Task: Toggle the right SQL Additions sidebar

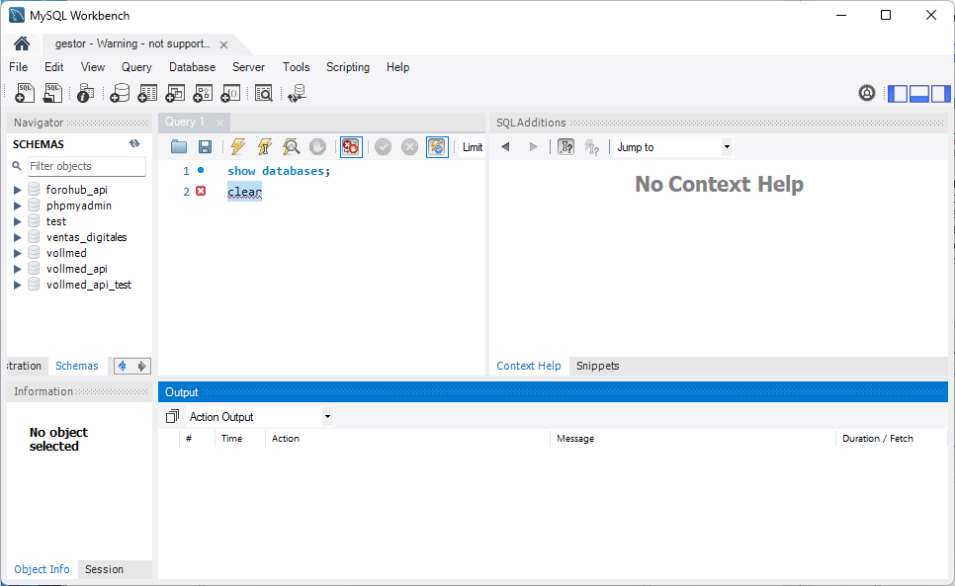Action: point(940,93)
